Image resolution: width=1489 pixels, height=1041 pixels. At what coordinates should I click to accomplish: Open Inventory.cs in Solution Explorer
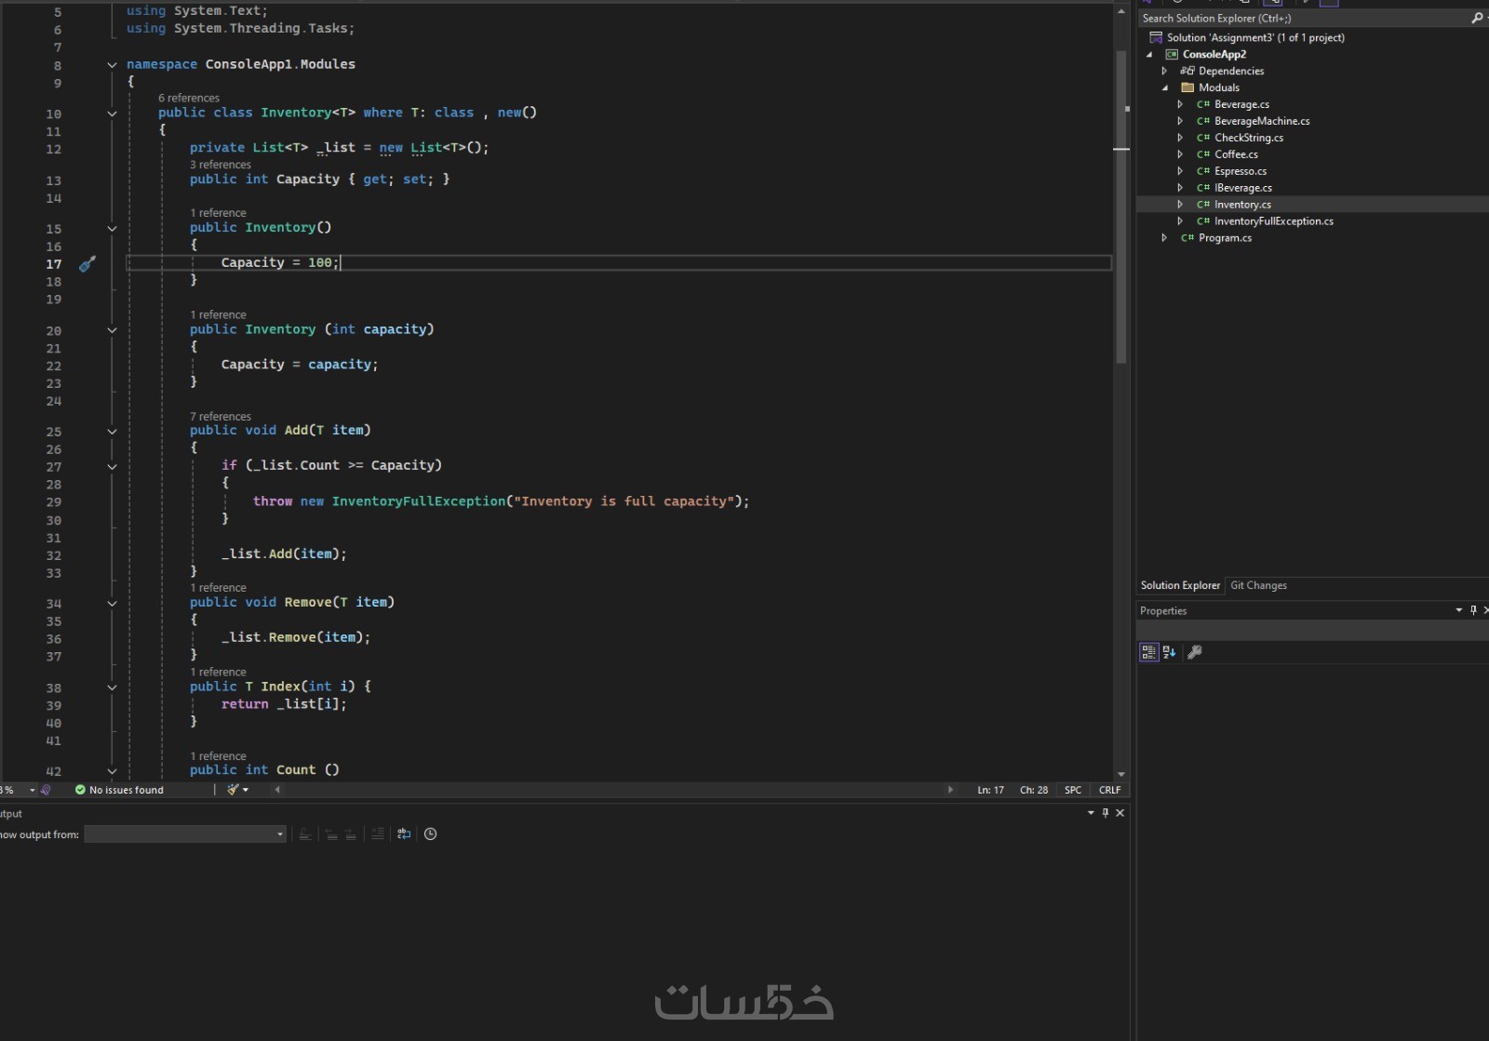click(x=1242, y=205)
